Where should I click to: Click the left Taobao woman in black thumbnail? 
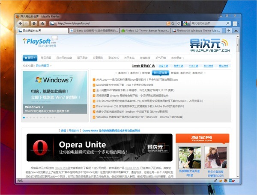pyautogui.click(x=190, y=157)
